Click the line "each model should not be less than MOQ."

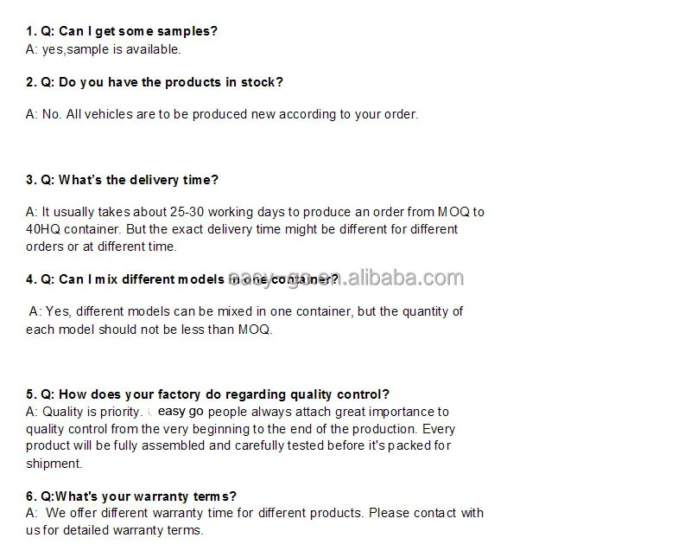(149, 329)
